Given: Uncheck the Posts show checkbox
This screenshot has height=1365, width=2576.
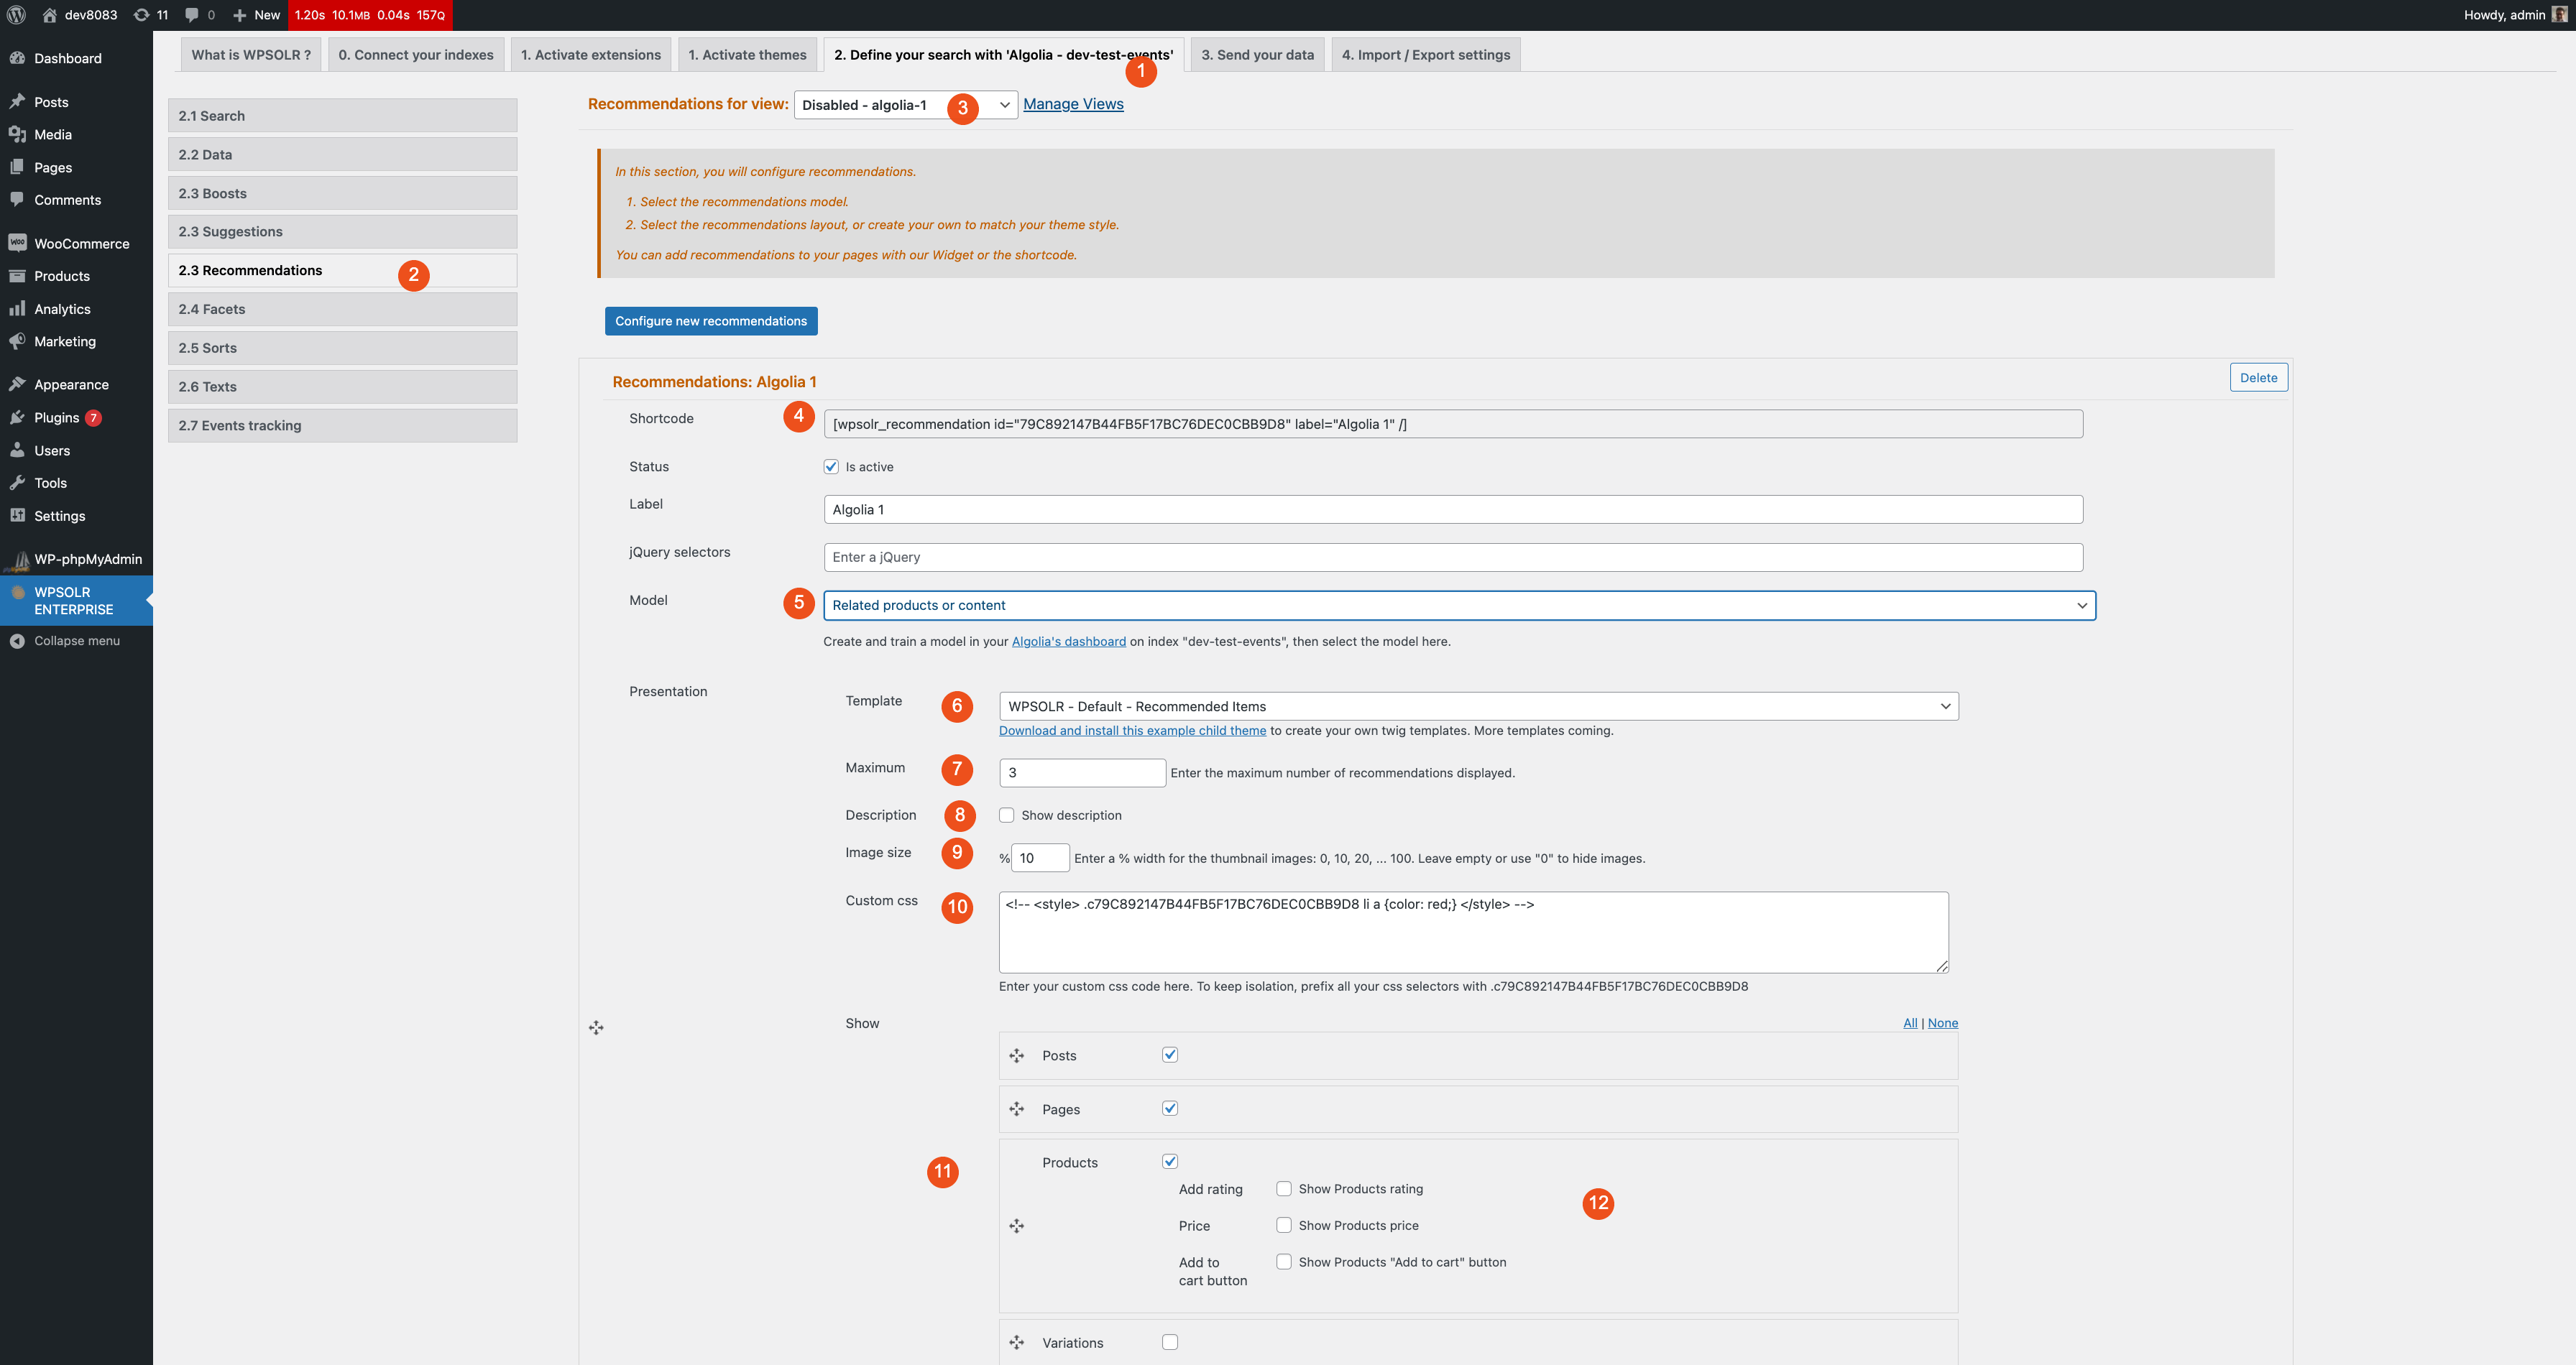Looking at the screenshot, I should point(1170,1055).
